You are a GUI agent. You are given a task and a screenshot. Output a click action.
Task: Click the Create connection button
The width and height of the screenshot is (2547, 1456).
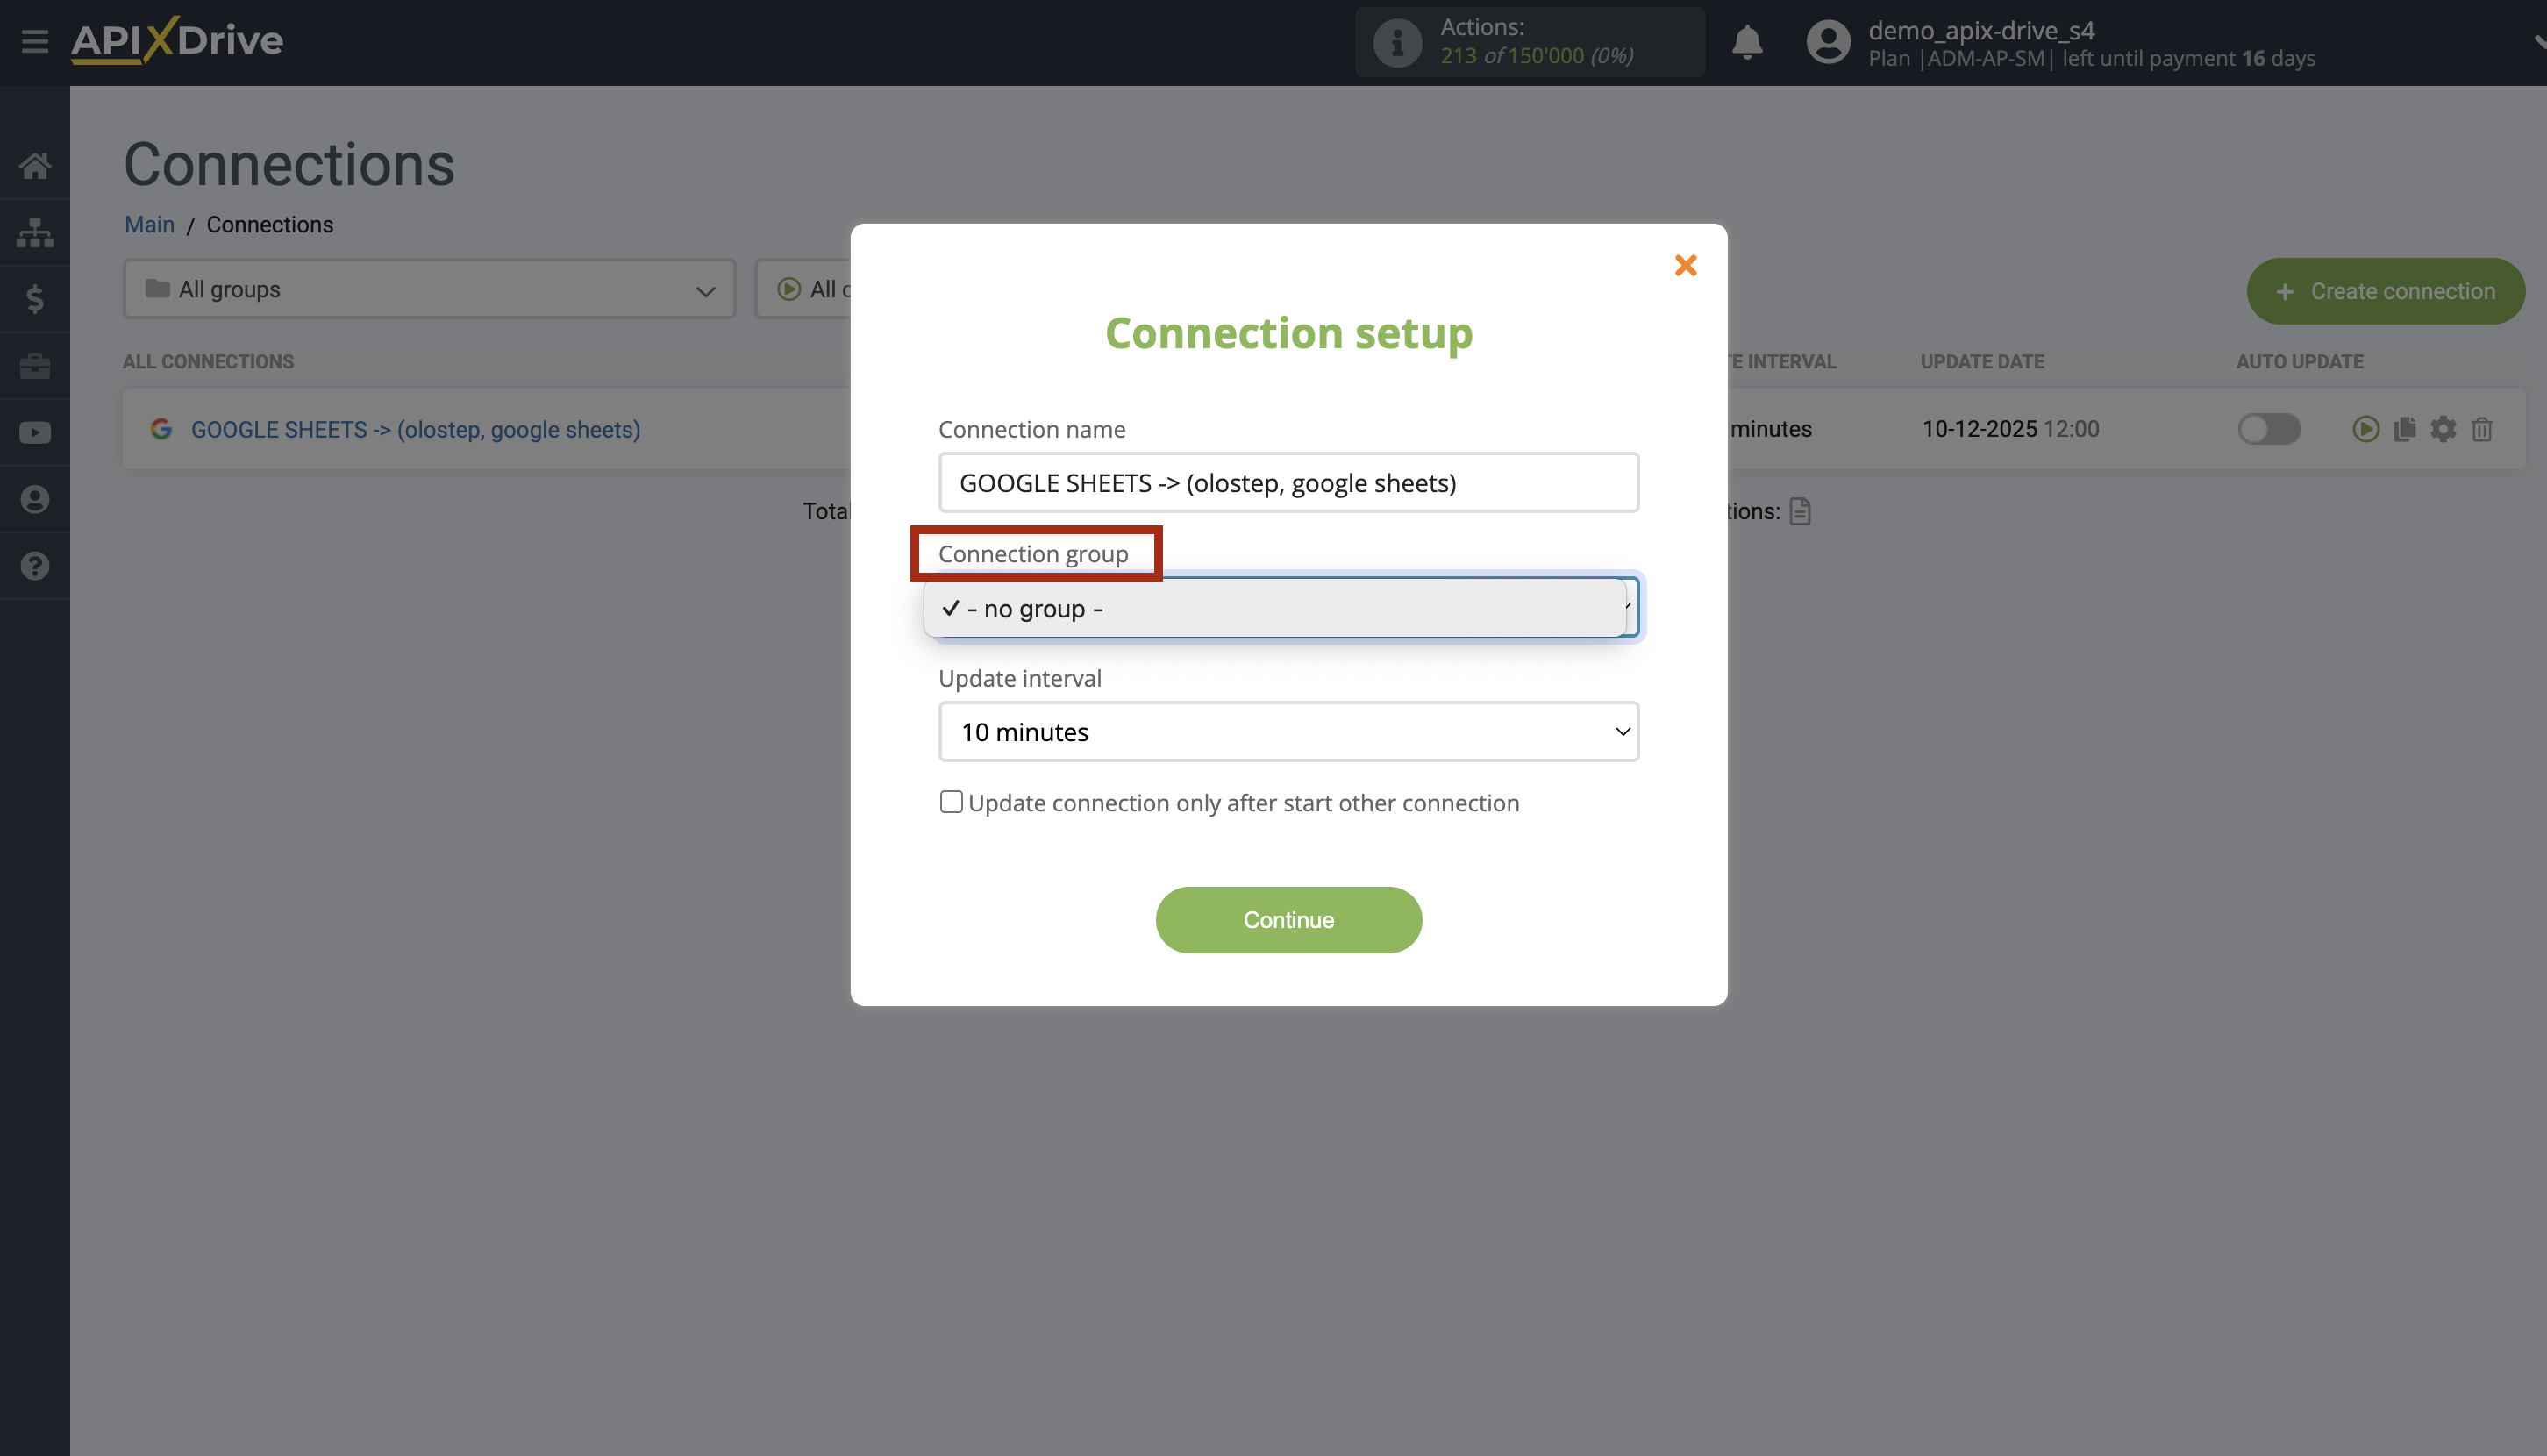(x=2385, y=291)
